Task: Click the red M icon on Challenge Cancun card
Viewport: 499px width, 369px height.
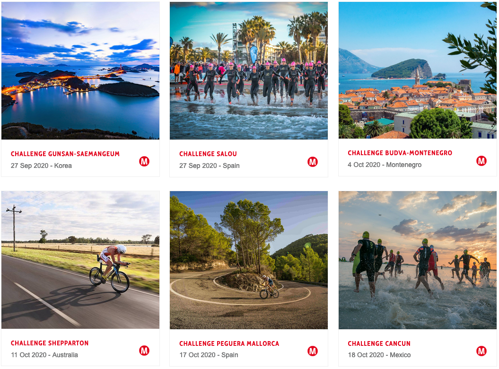Action: [x=481, y=351]
